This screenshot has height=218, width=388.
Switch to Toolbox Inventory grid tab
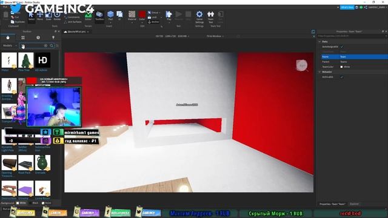click(x=23, y=38)
